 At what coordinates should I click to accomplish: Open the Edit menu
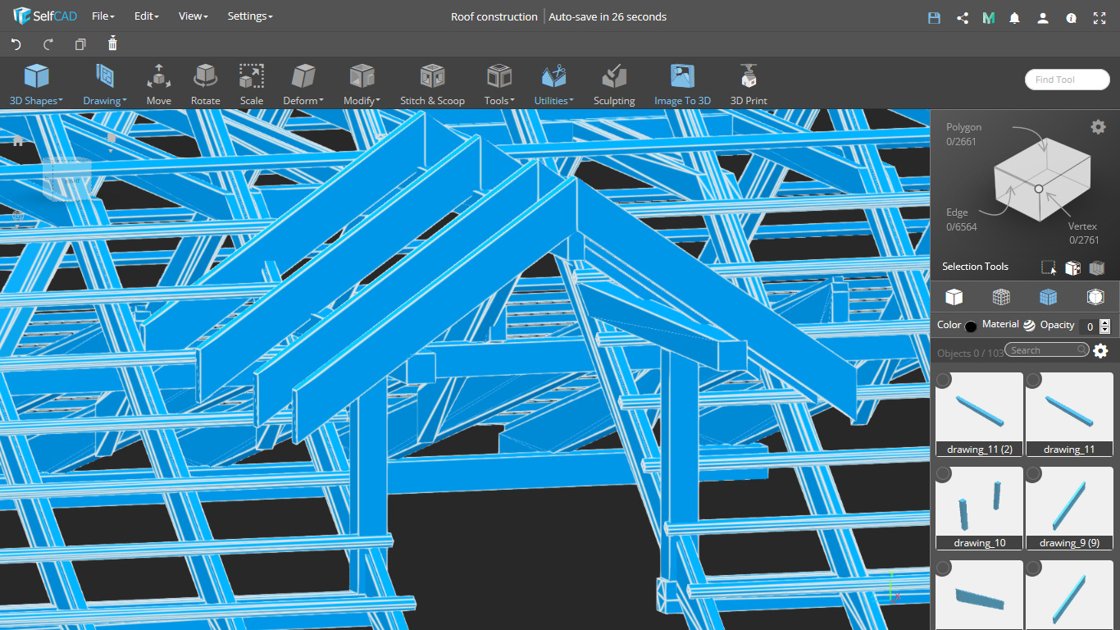146,16
